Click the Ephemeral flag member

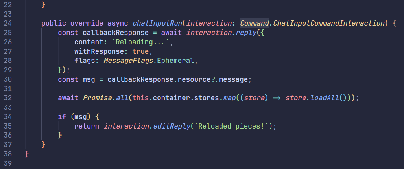[x=175, y=61]
